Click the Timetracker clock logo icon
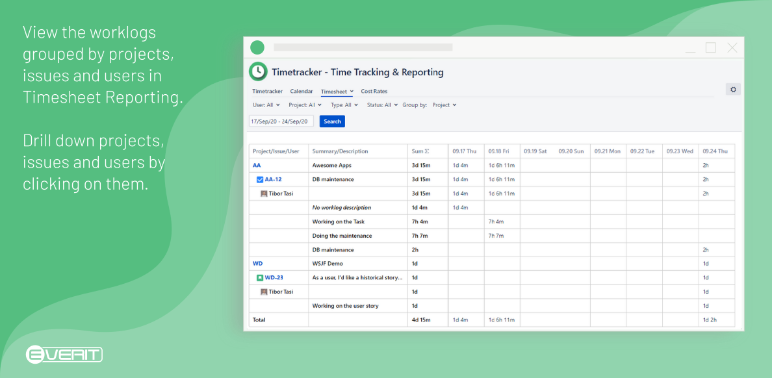Image resolution: width=772 pixels, height=378 pixels. click(258, 72)
